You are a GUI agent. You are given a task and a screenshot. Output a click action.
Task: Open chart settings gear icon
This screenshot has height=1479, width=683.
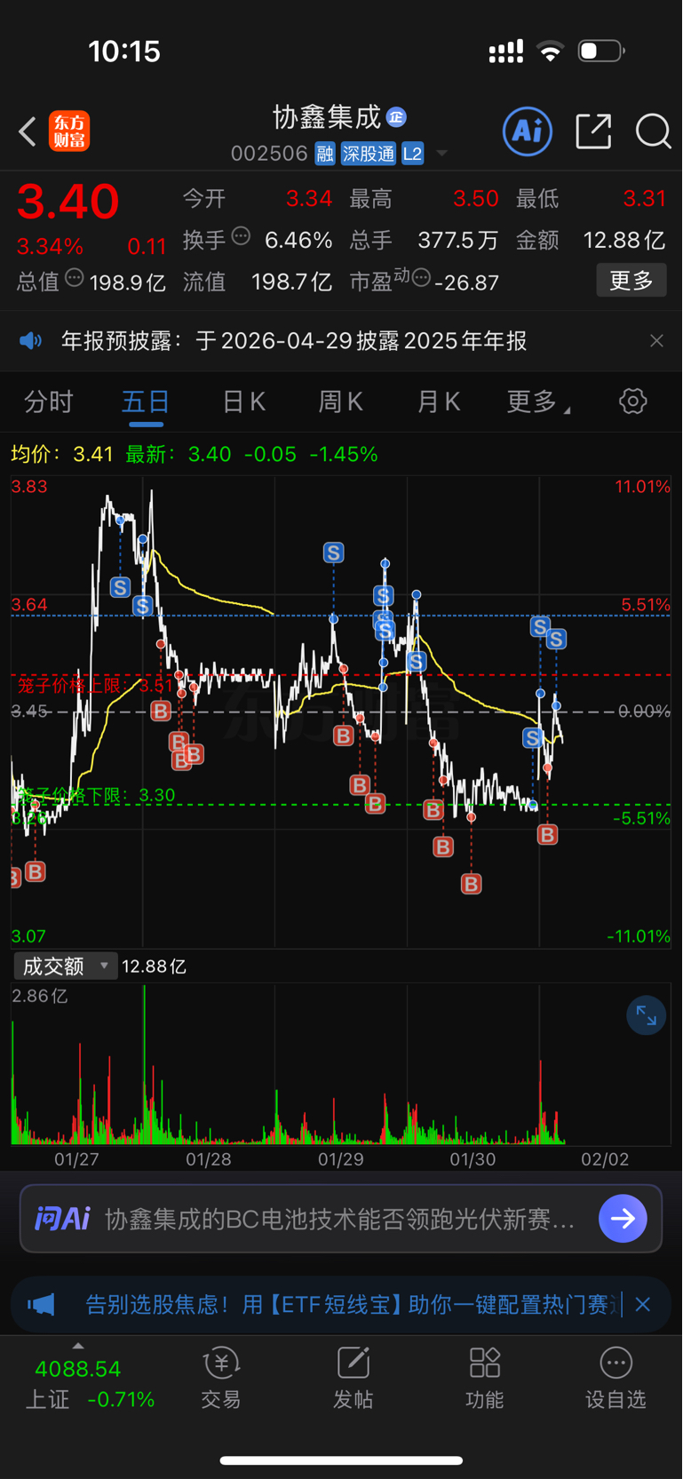point(632,402)
